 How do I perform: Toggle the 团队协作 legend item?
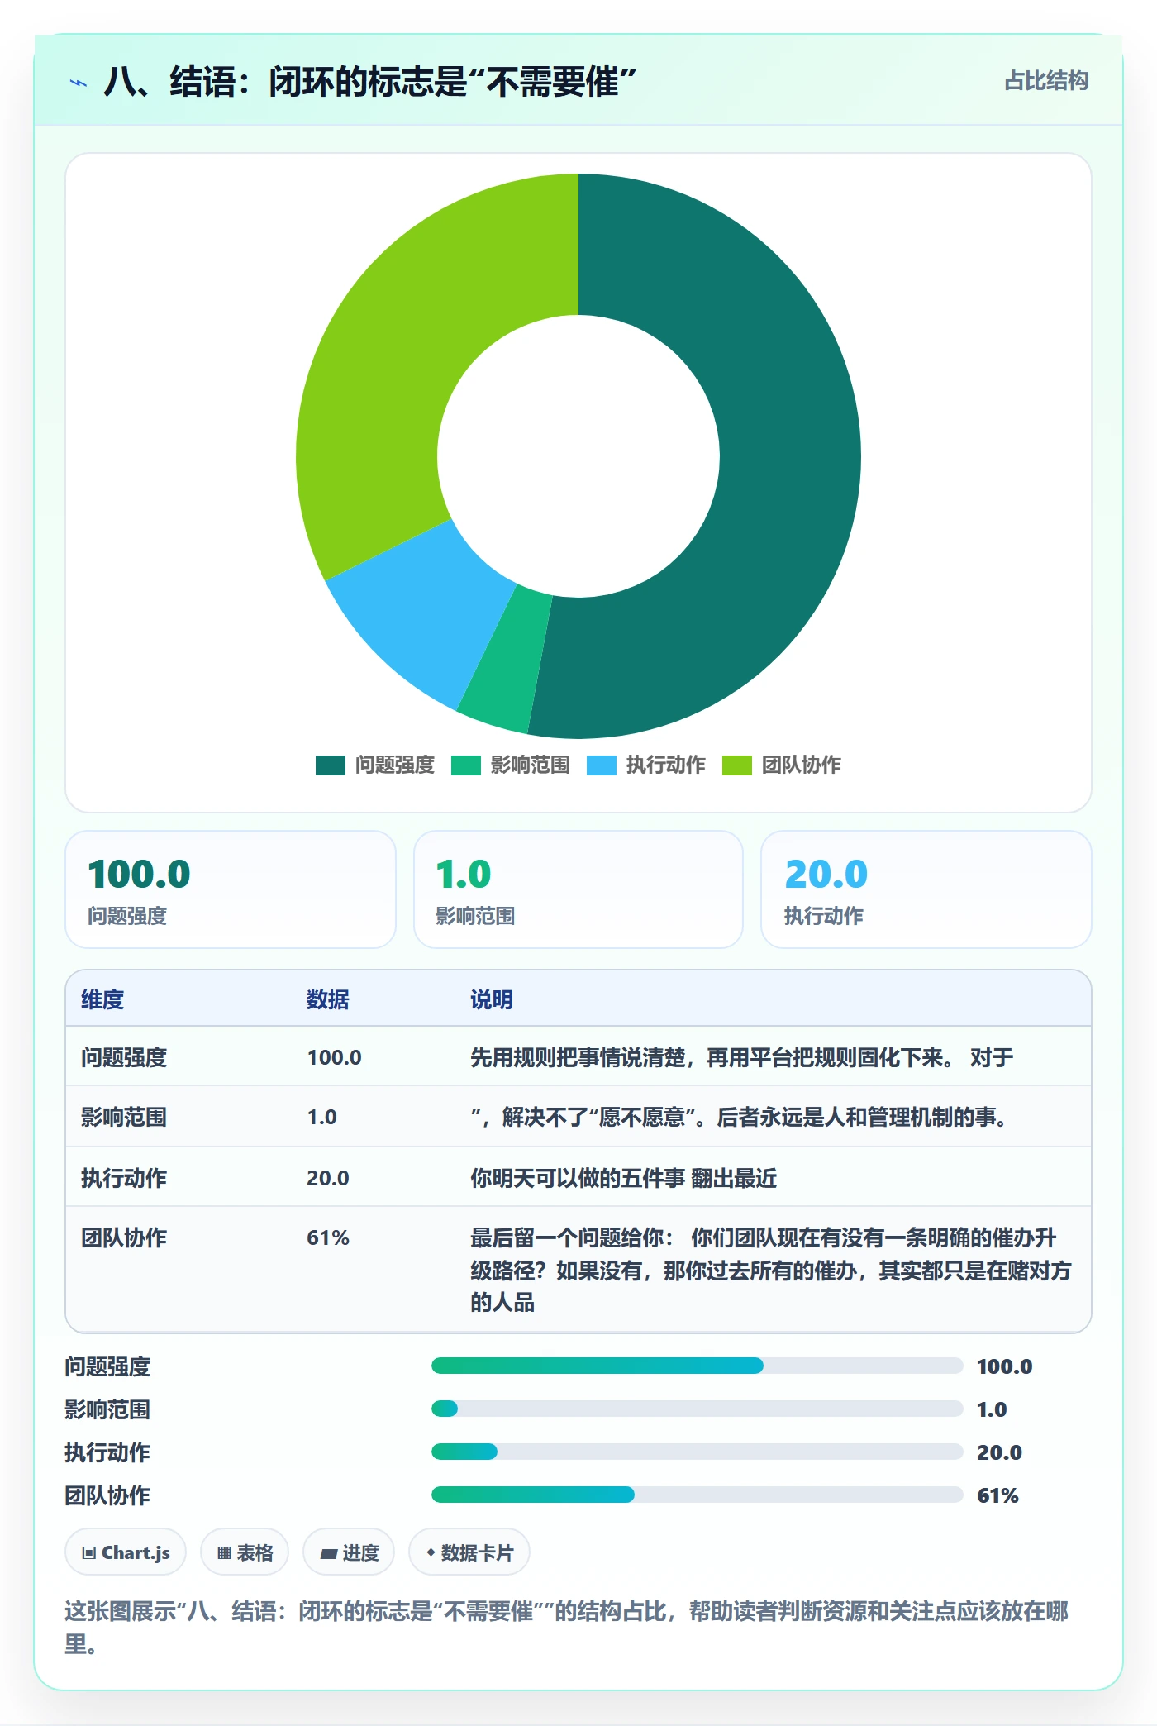(x=782, y=765)
